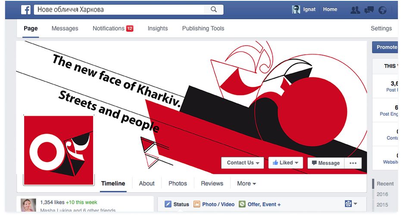Open the friend requests icon
Screen dimensions: 403x215
355,10
